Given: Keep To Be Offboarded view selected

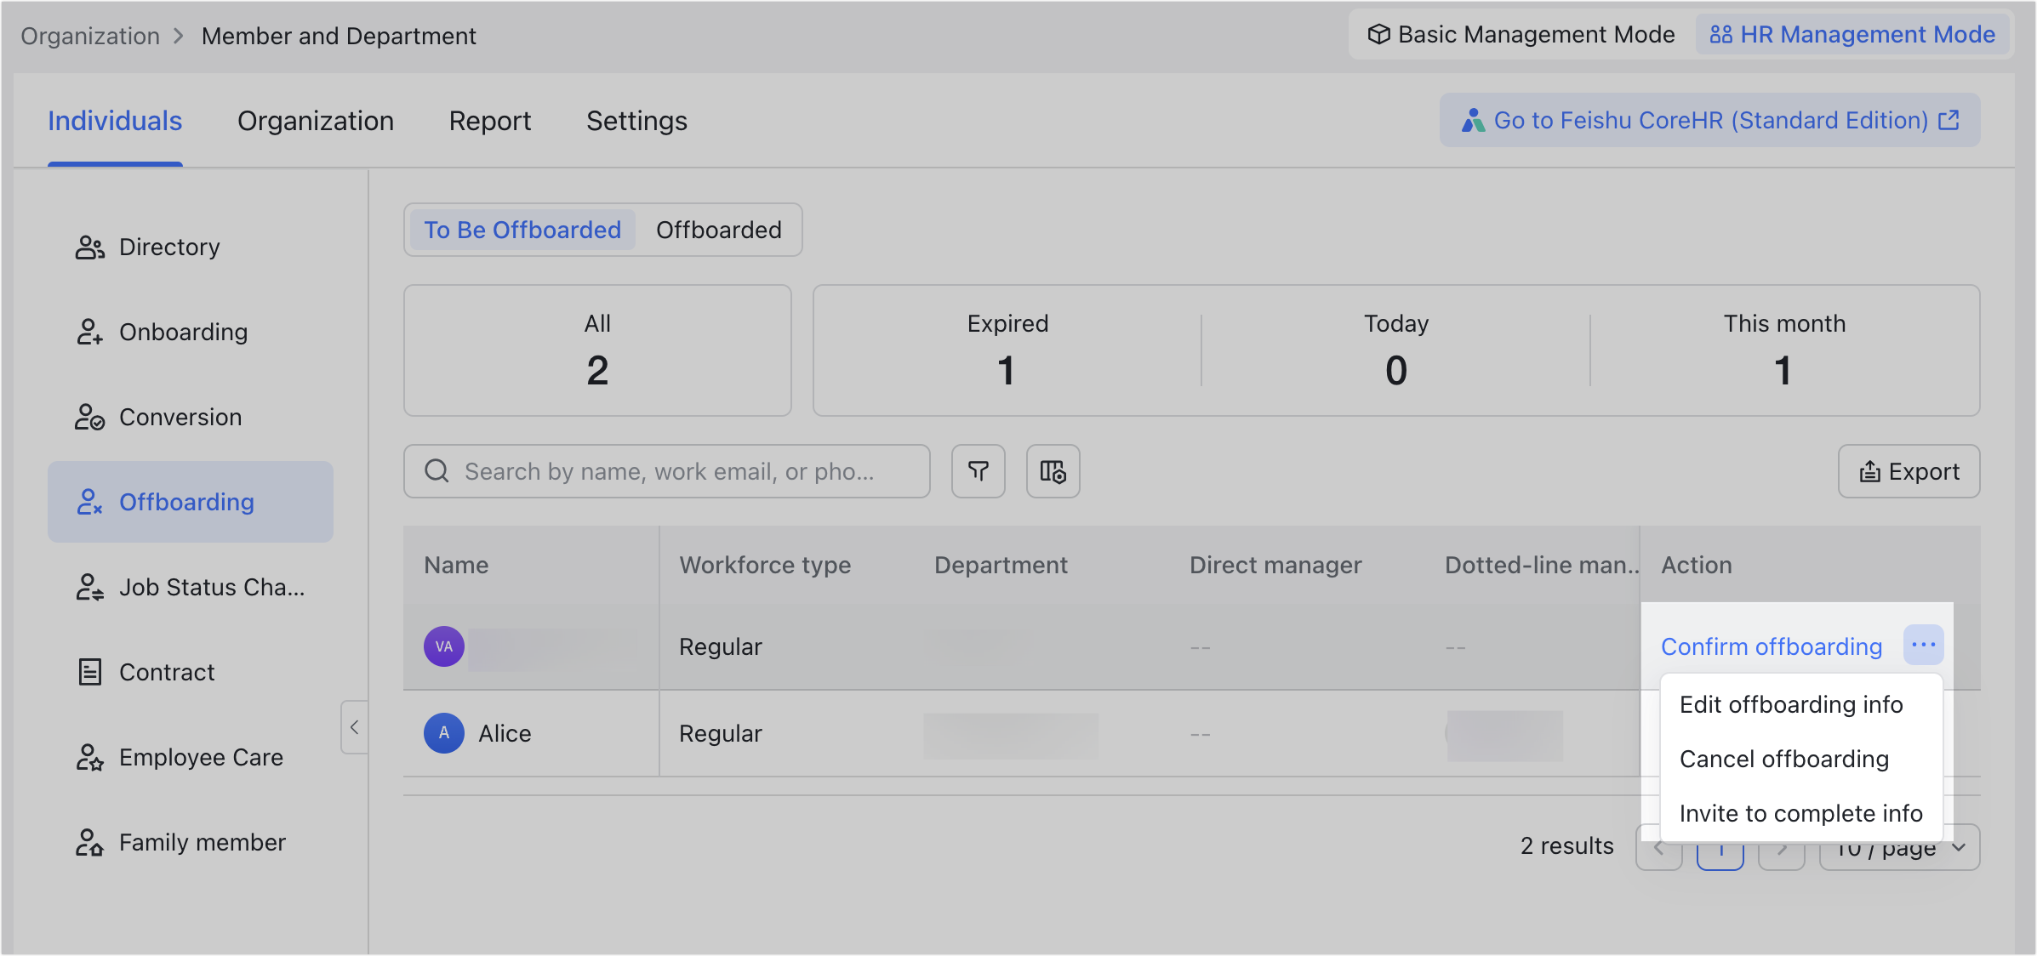Looking at the screenshot, I should click(522, 230).
